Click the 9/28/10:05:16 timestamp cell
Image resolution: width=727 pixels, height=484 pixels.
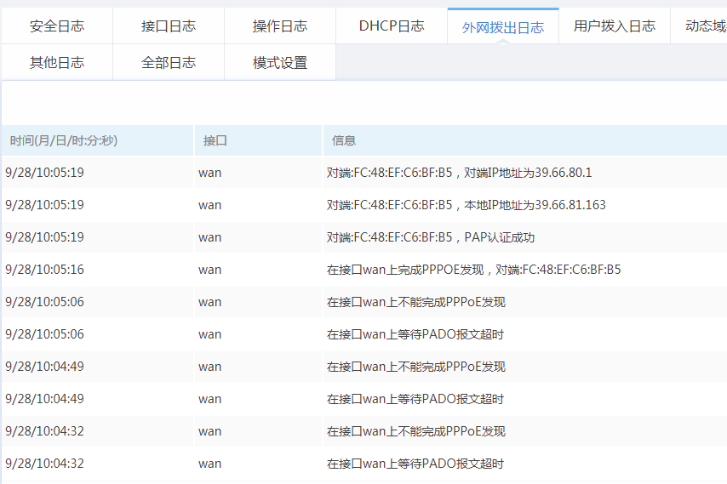tap(44, 270)
